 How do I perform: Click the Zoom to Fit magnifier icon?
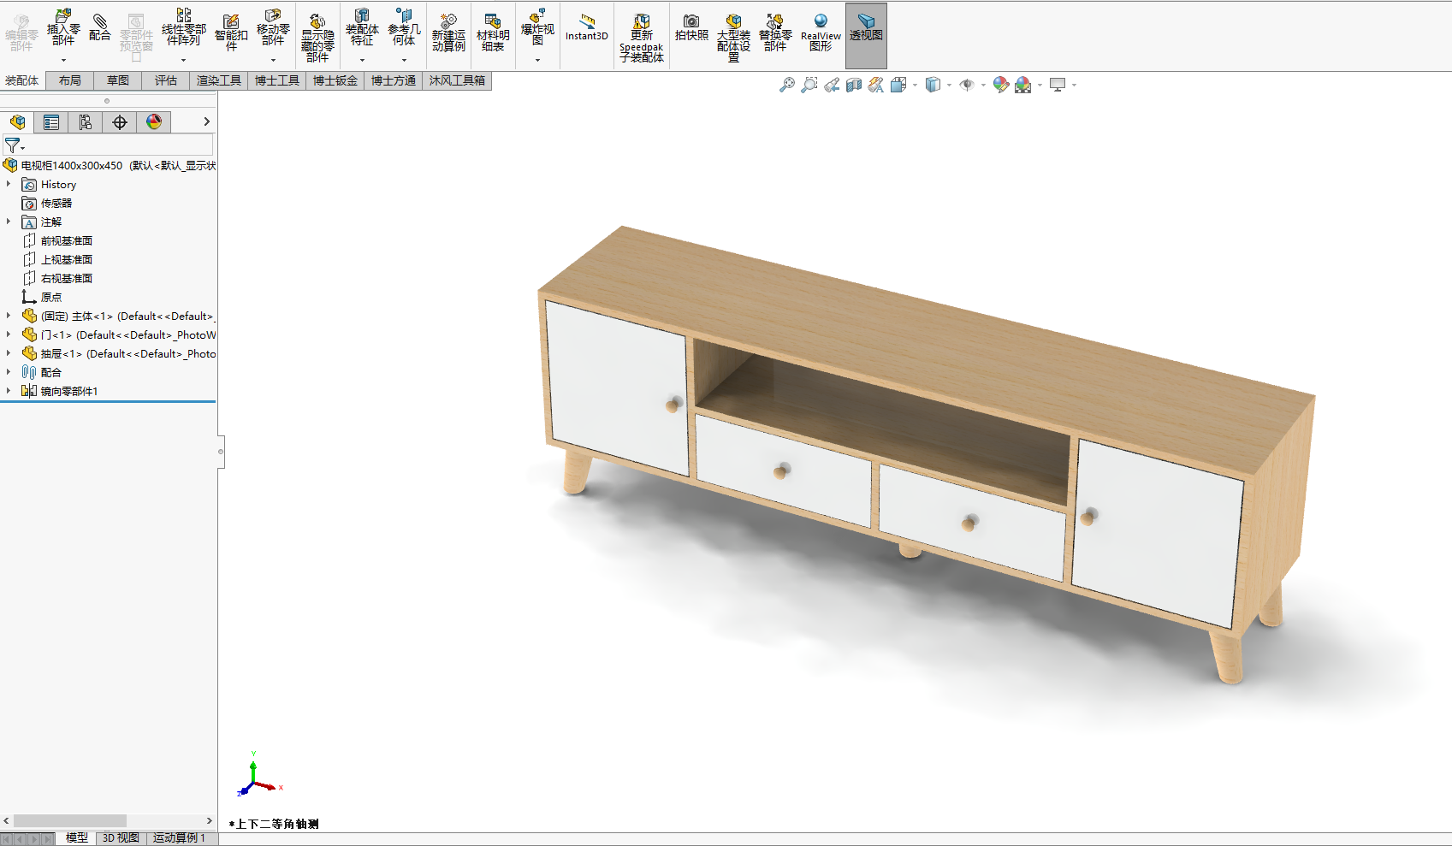click(x=787, y=85)
